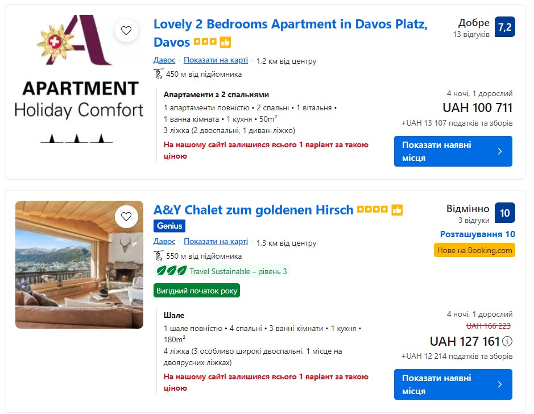Open A&Y Chalet zum goldenen Hirsch listing
Image resolution: width=534 pixels, height=414 pixels.
pos(253,210)
